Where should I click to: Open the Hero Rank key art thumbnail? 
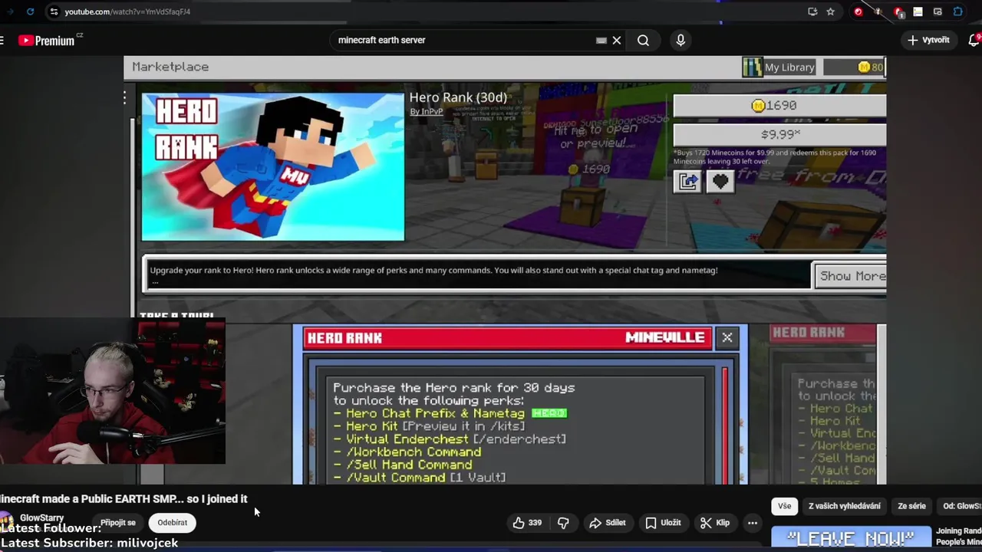[x=273, y=167]
